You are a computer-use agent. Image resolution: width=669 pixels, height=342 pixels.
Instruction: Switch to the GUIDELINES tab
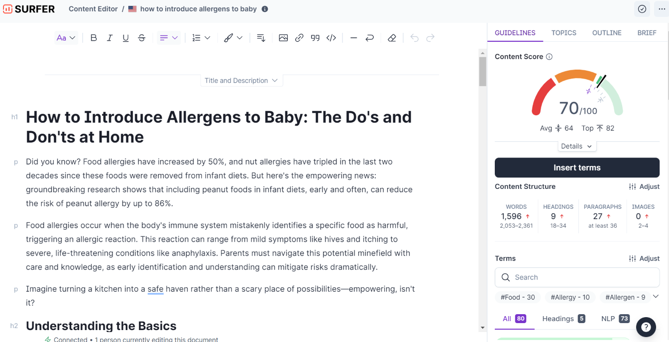[x=515, y=33]
